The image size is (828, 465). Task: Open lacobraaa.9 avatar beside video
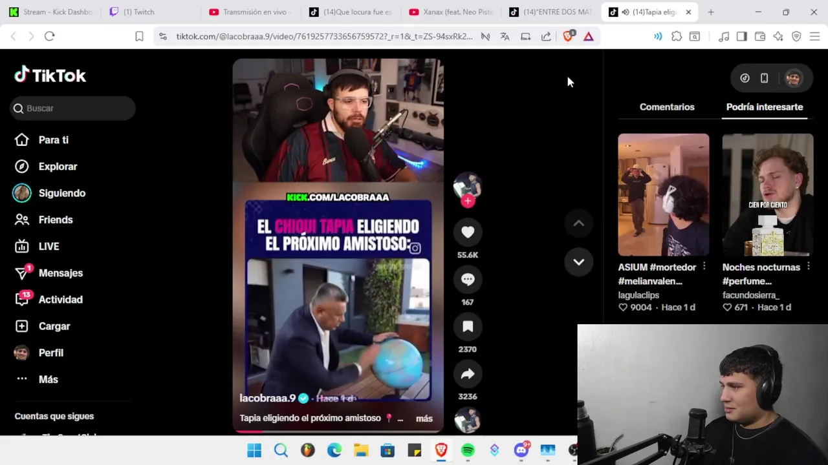468,186
